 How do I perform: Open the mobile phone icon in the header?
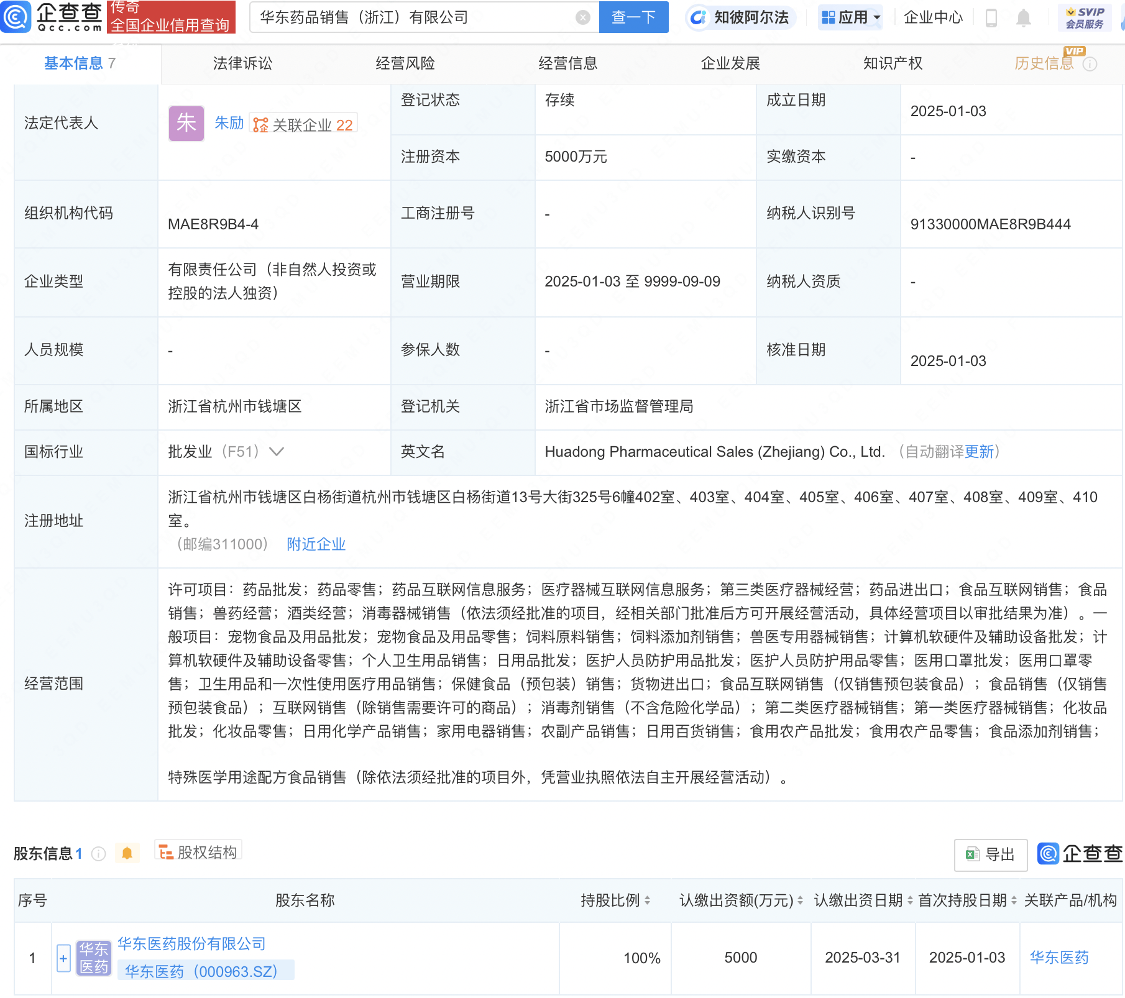tap(991, 17)
